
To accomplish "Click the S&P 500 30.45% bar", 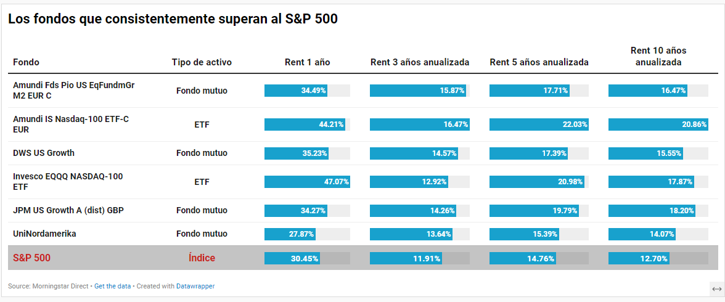I will [x=292, y=259].
